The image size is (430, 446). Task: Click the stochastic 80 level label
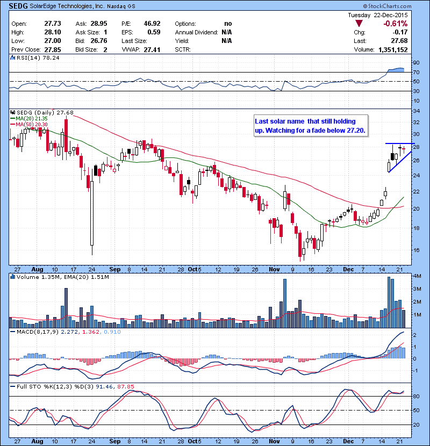[416, 396]
